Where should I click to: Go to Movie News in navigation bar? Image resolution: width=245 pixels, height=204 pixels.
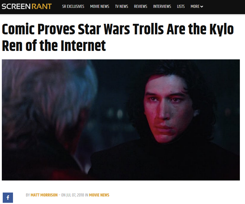(99, 6)
